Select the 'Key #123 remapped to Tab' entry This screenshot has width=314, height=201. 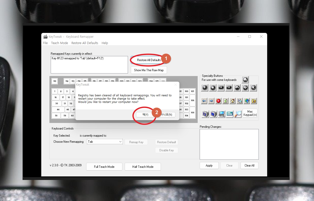coord(78,58)
